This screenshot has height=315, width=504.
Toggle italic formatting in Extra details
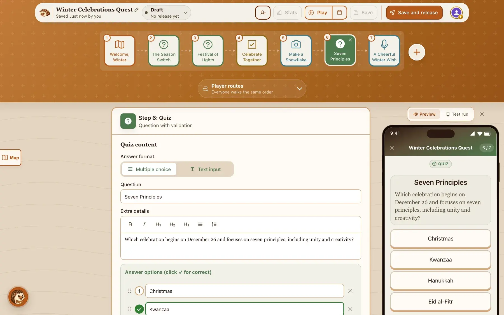(x=144, y=224)
